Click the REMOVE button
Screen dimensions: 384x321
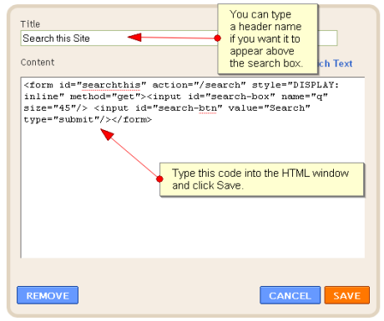coord(48,295)
